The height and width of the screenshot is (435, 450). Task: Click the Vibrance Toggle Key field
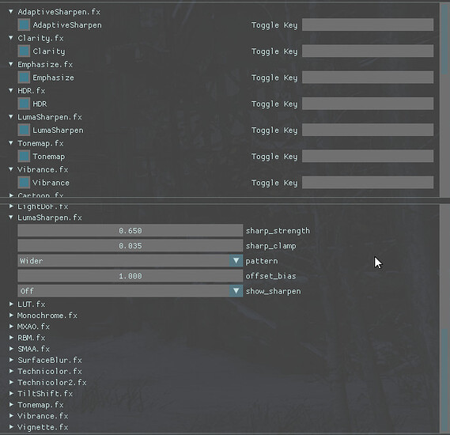[368, 183]
